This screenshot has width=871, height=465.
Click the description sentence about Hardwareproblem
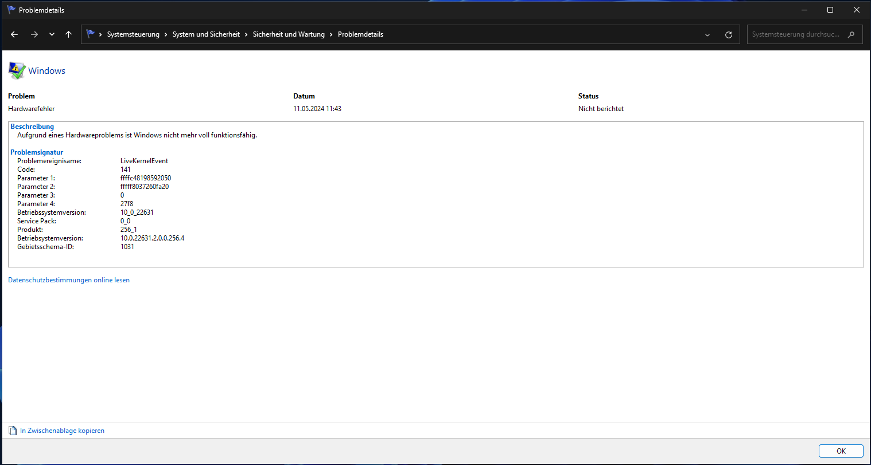pyautogui.click(x=137, y=136)
